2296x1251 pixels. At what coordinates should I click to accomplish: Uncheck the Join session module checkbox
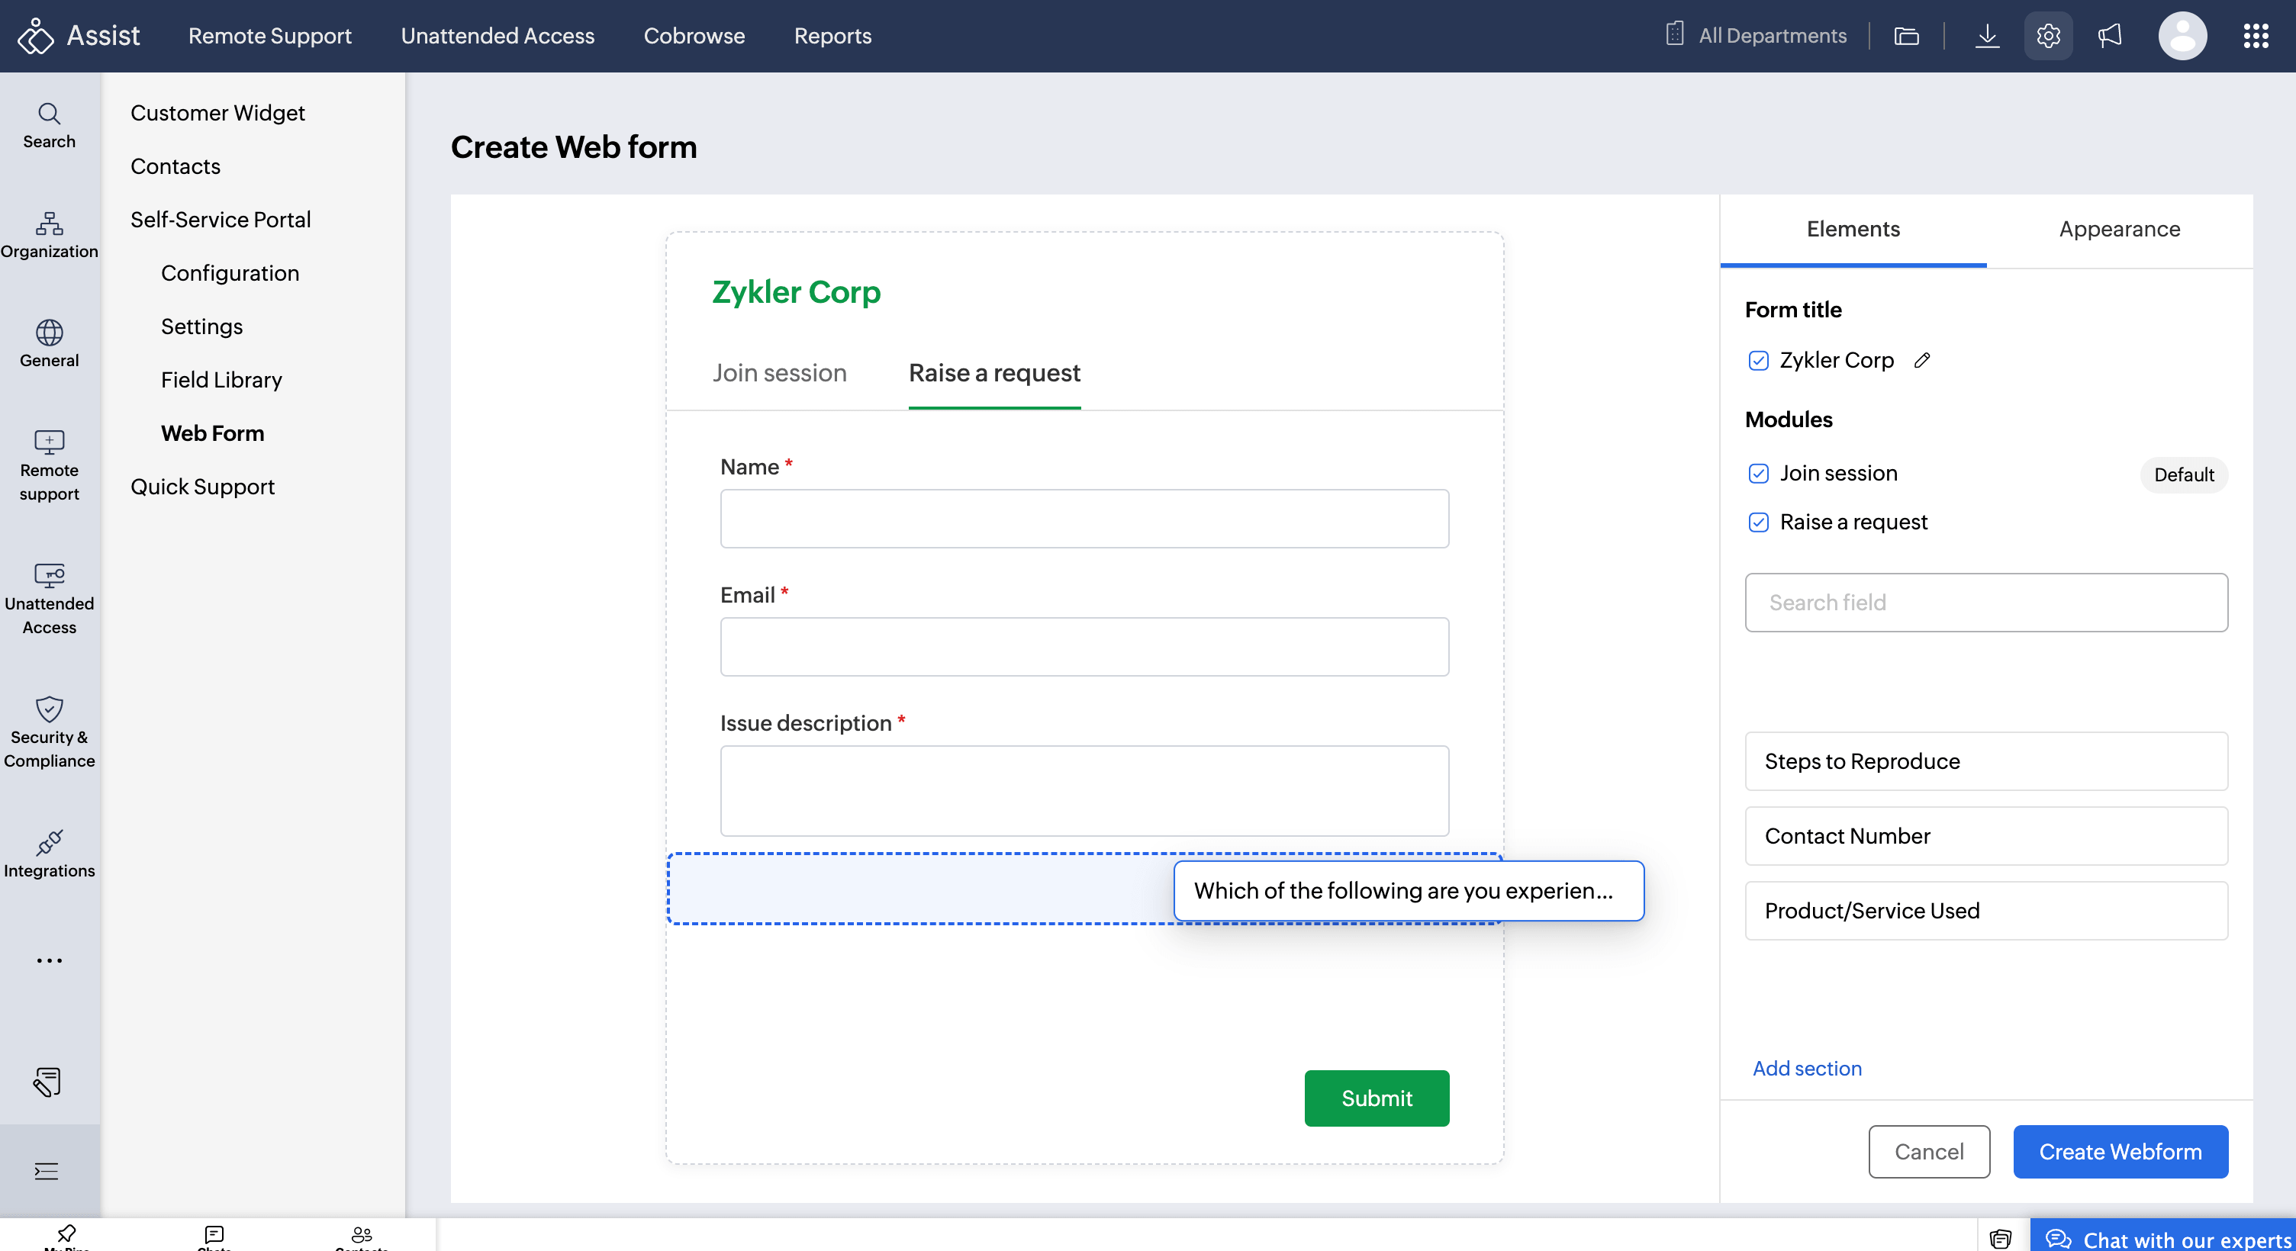click(1757, 474)
